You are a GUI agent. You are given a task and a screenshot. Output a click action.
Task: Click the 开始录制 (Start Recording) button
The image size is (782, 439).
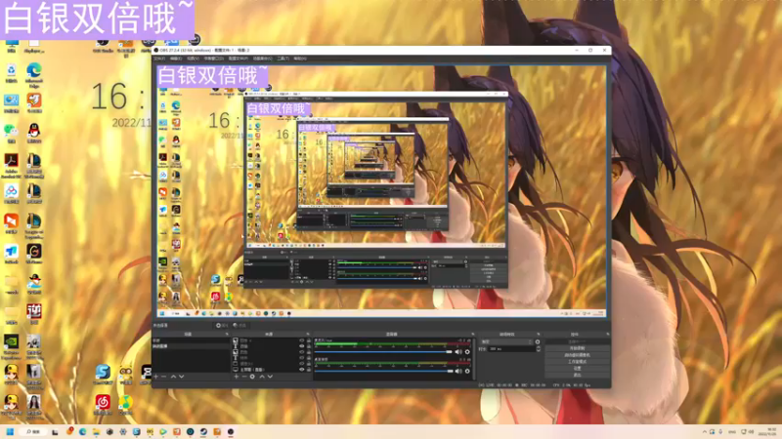click(577, 348)
